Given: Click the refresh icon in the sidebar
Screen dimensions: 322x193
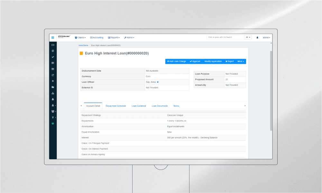Looking at the screenshot, I should [52, 75].
